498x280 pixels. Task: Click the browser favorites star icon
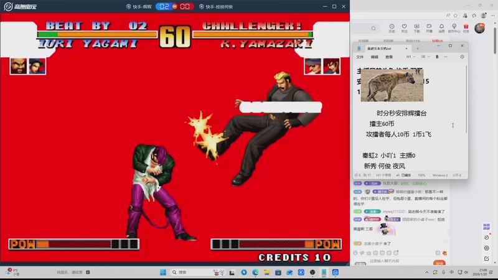[x=456, y=15]
